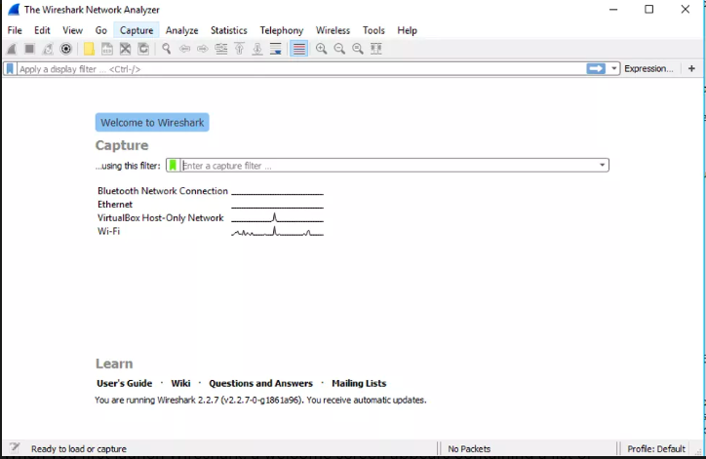Click the Zoom out toolbar icon

[x=339, y=49]
